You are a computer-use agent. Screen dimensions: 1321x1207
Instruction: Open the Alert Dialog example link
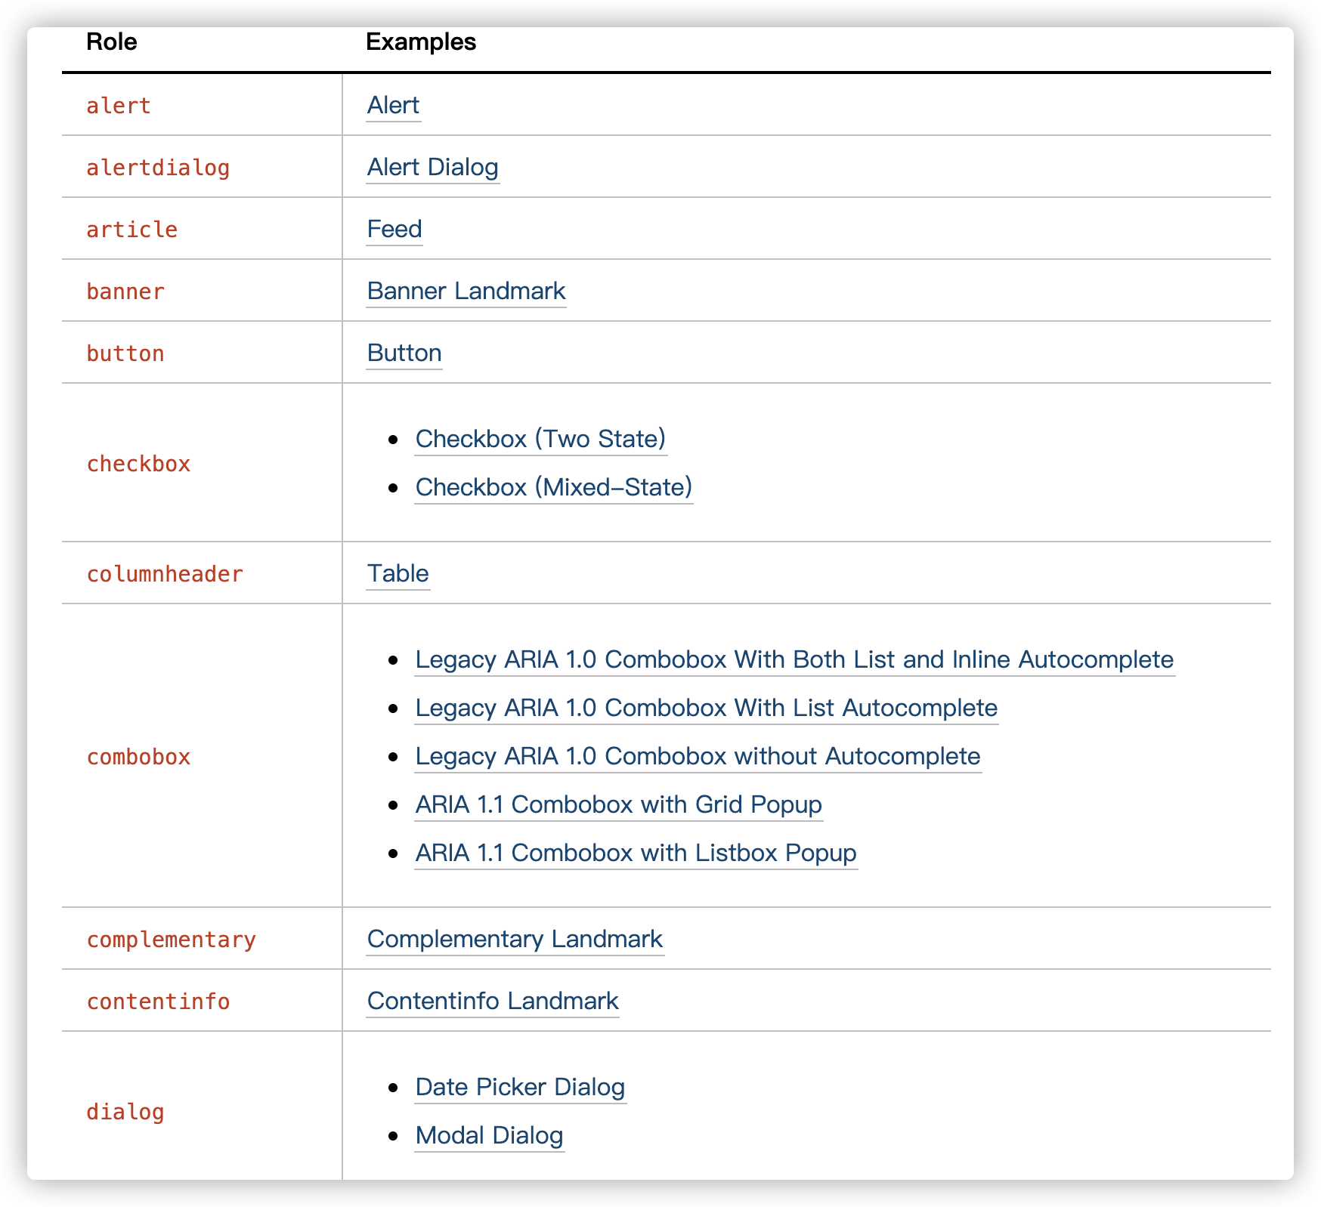click(x=432, y=167)
